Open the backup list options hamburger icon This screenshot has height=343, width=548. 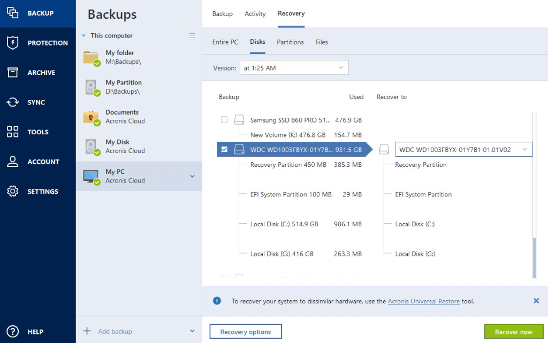click(192, 35)
